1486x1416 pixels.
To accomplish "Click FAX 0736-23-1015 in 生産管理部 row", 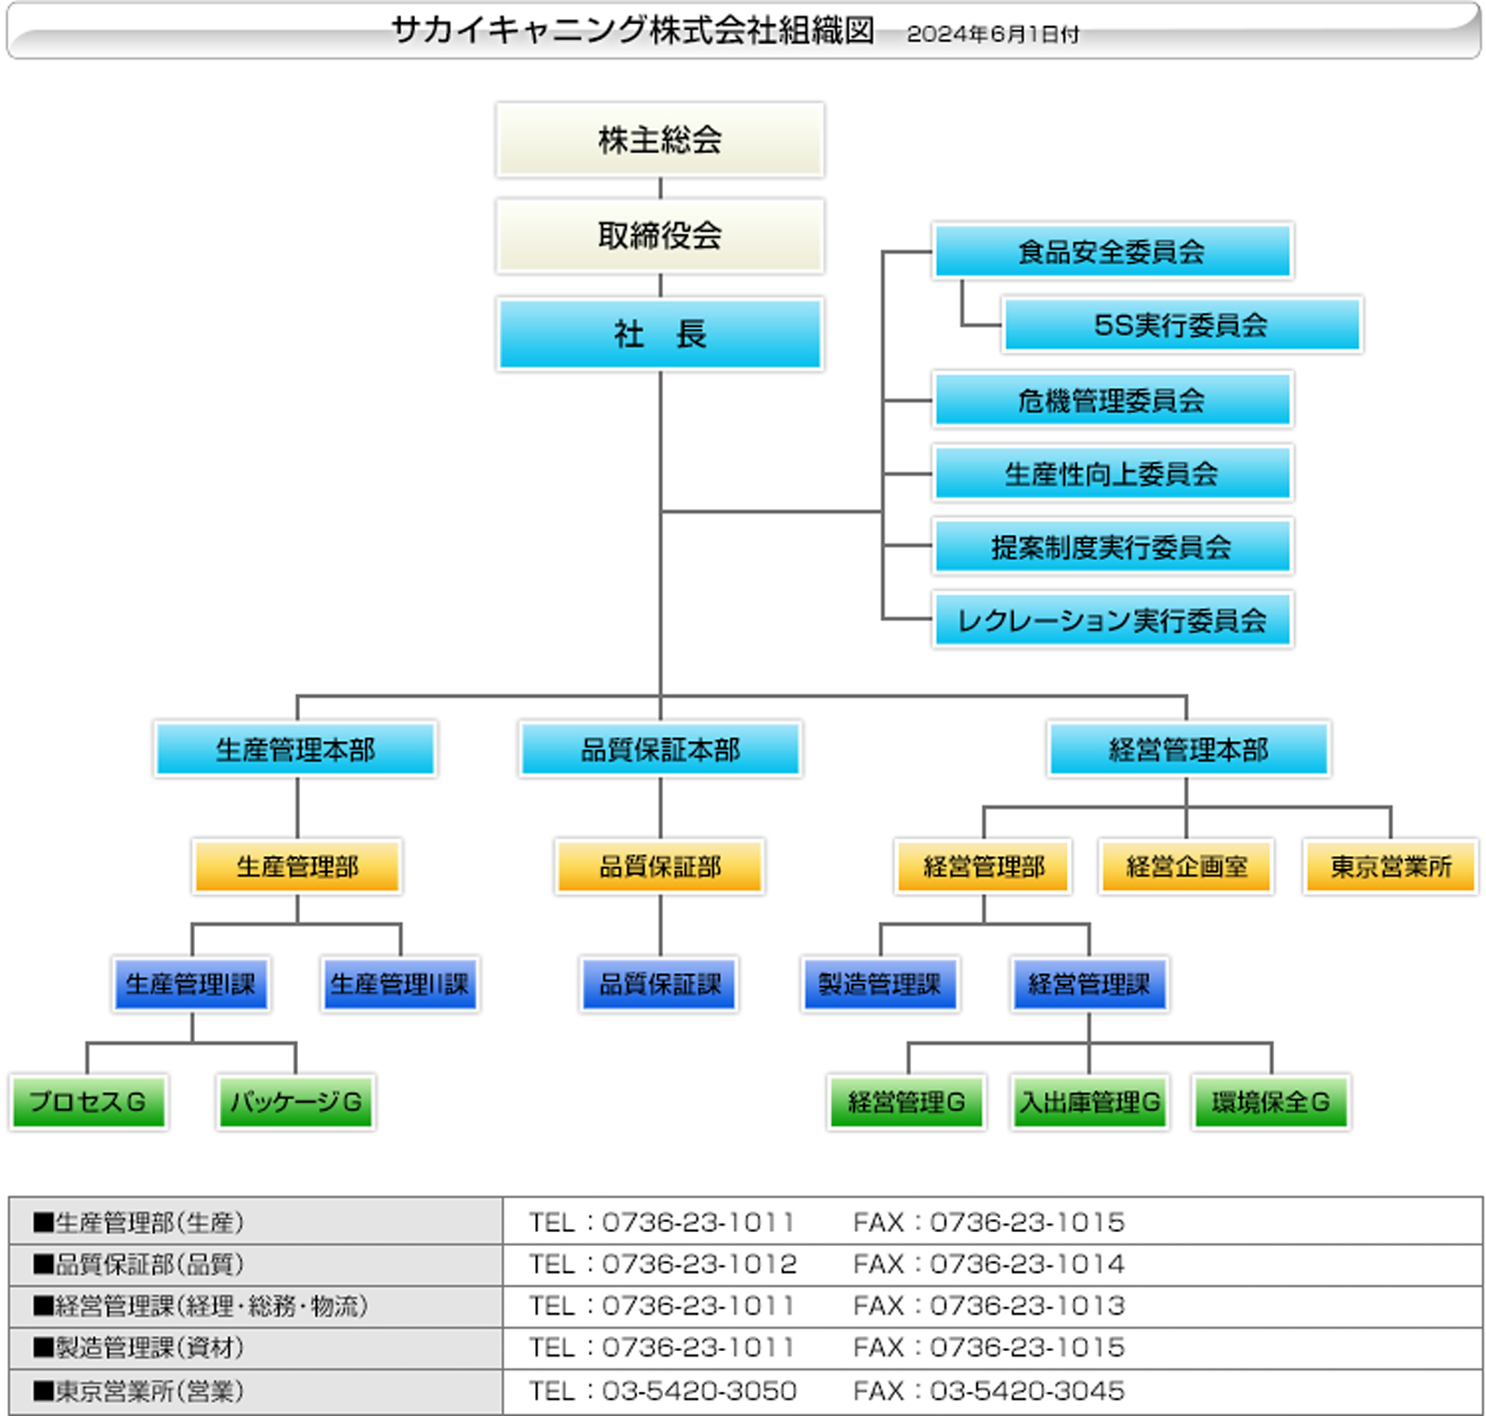I will [989, 1222].
